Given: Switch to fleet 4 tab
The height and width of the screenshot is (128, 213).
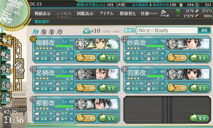Looking at the screenshot, I should [60, 32].
